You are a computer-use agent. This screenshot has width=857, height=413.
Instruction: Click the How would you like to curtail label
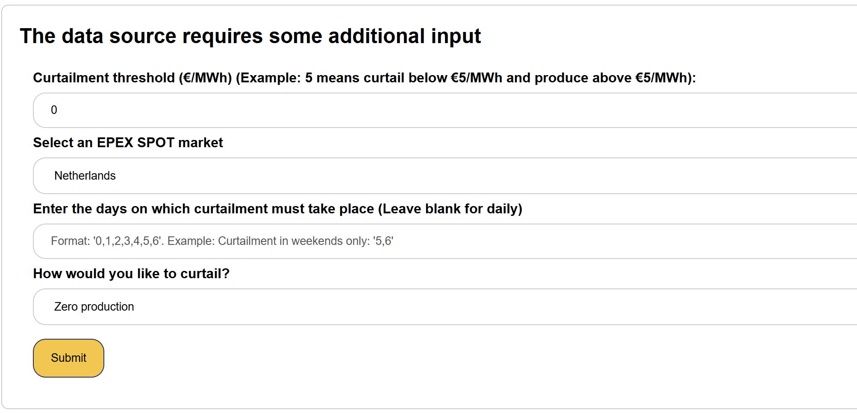point(131,273)
